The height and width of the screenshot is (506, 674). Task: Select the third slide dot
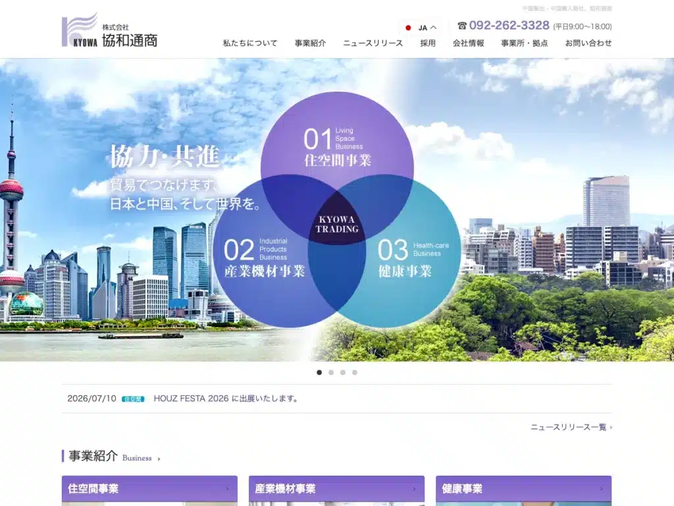coord(342,373)
